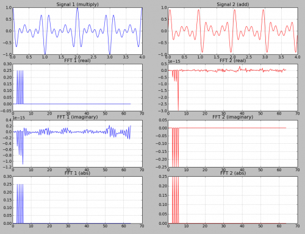Click the 1e-15 scale label above FFT 1 (imaginary)
The height and width of the screenshot is (234, 305).
19,118
